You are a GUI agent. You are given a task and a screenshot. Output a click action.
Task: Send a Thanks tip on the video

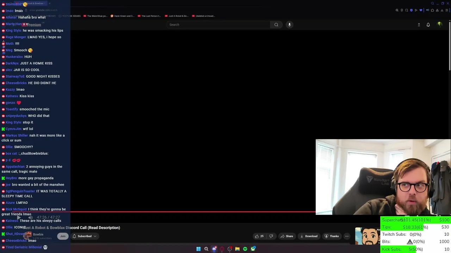[332, 236]
